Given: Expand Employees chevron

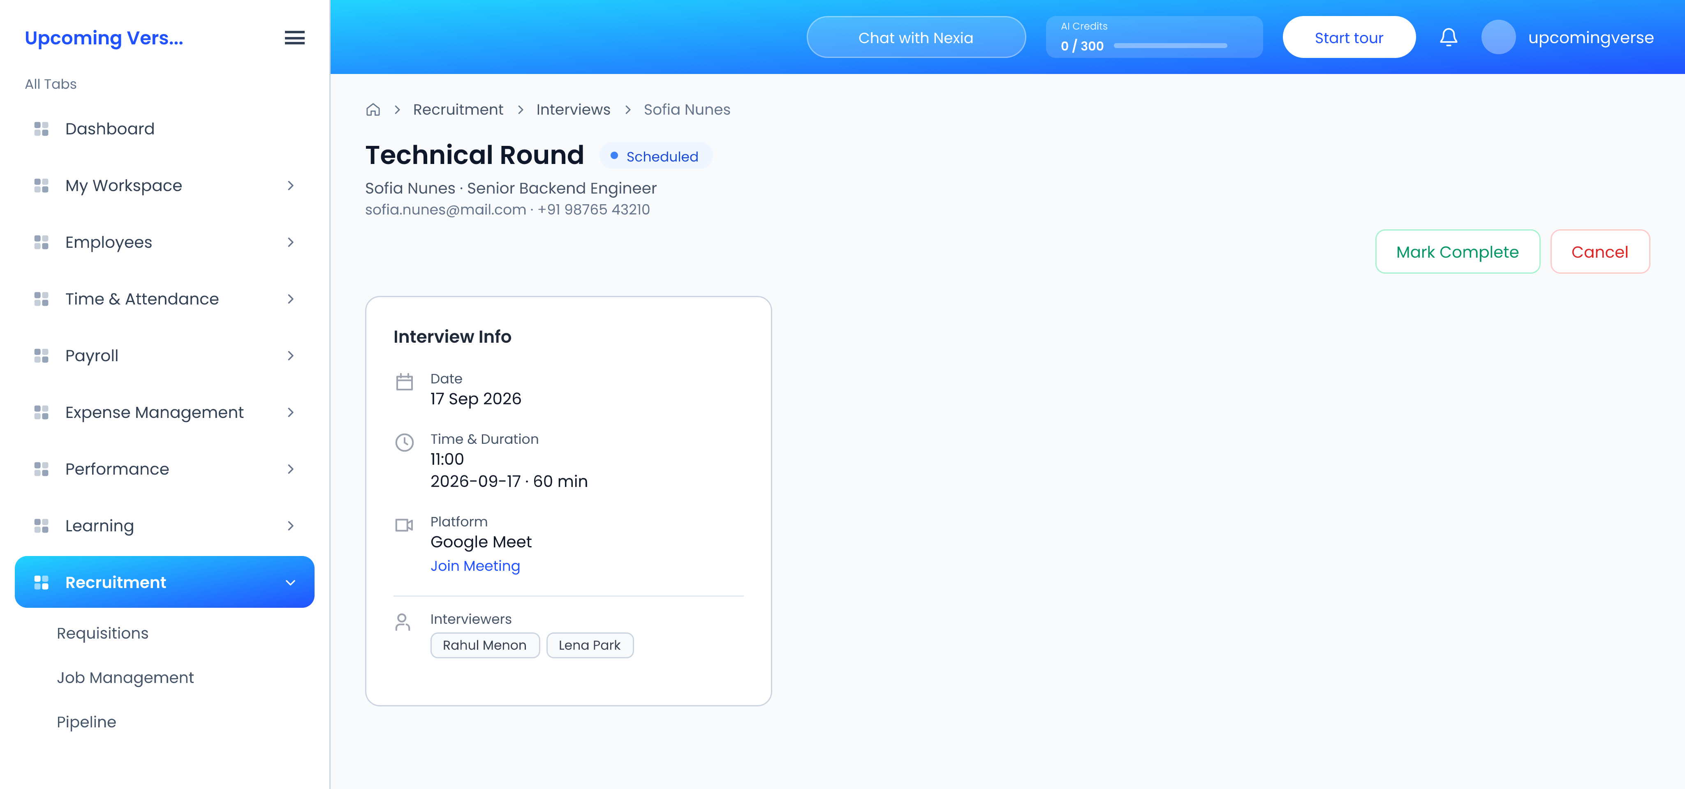Looking at the screenshot, I should [x=290, y=242].
